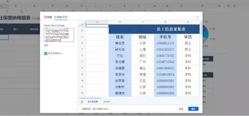Click the 取消 button
The width and height of the screenshot is (249, 116).
[181, 109]
